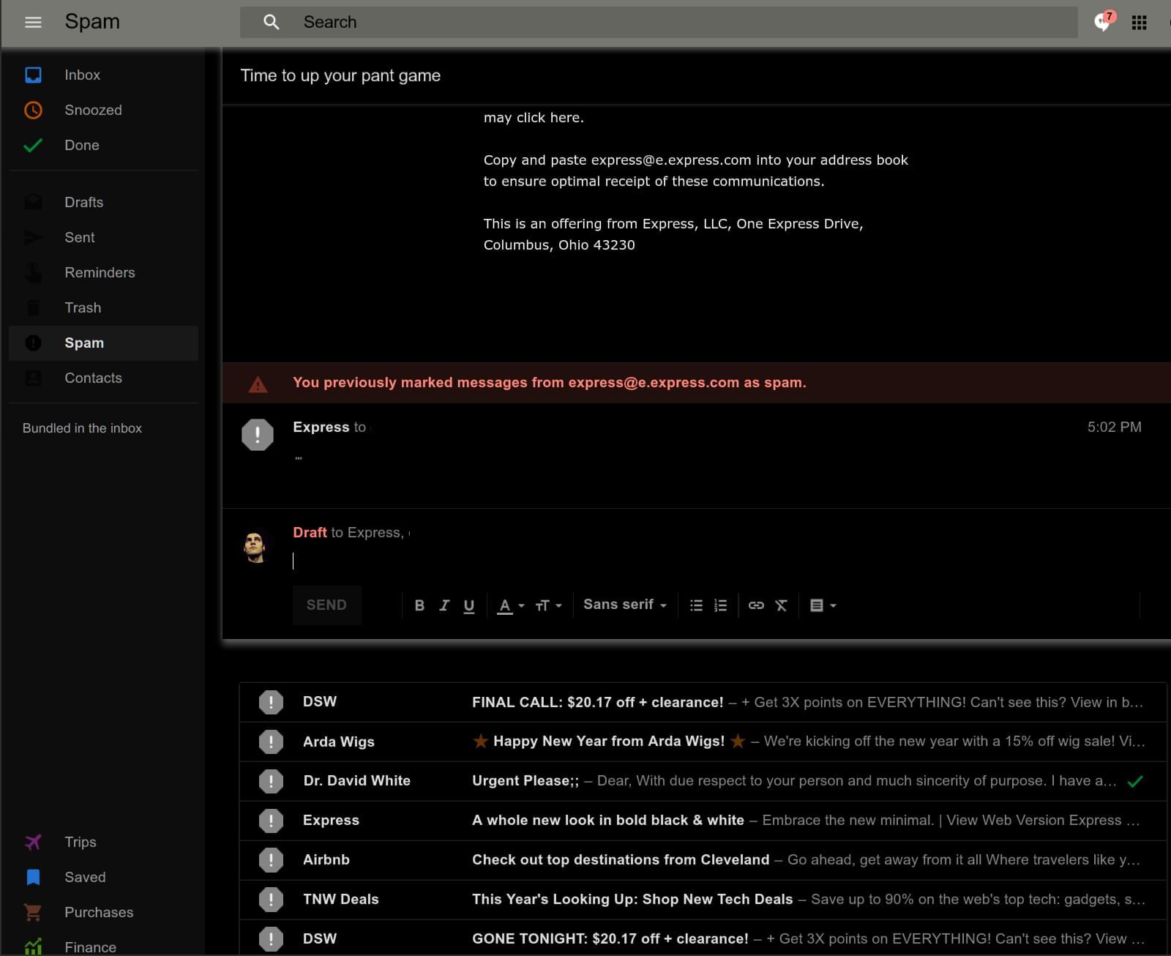Insert a bulleted list
1171x956 pixels.
[x=696, y=605]
